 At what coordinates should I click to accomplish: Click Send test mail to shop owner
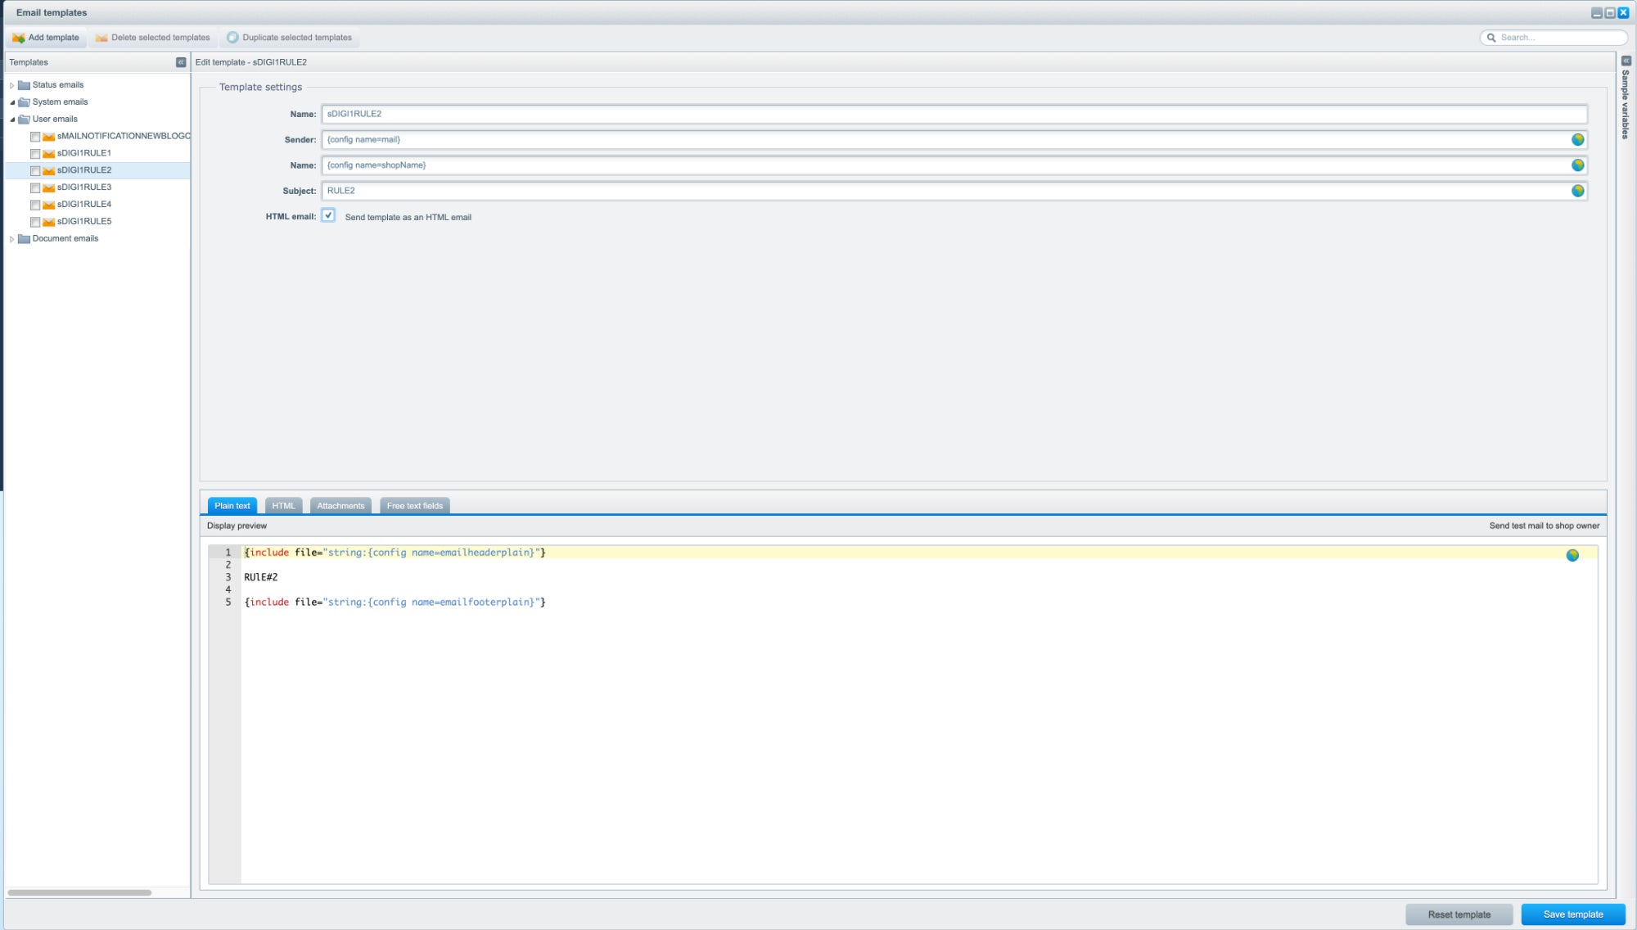point(1544,526)
